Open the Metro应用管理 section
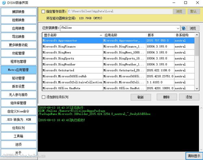The image size is (203, 160). coord(19,70)
